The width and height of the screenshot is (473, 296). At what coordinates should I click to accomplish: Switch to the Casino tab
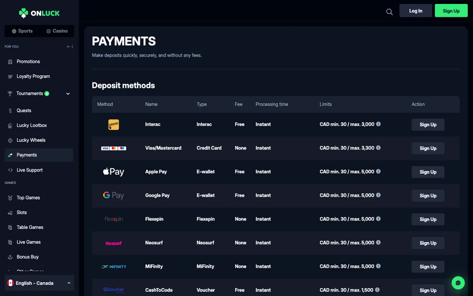(x=57, y=31)
